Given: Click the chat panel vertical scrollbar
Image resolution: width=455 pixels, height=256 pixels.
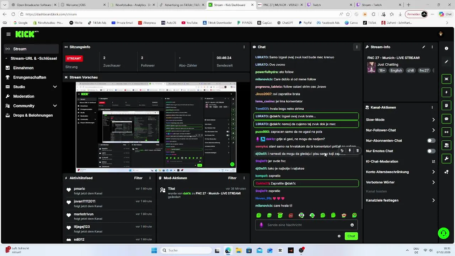Looking at the screenshot, I should (362, 181).
